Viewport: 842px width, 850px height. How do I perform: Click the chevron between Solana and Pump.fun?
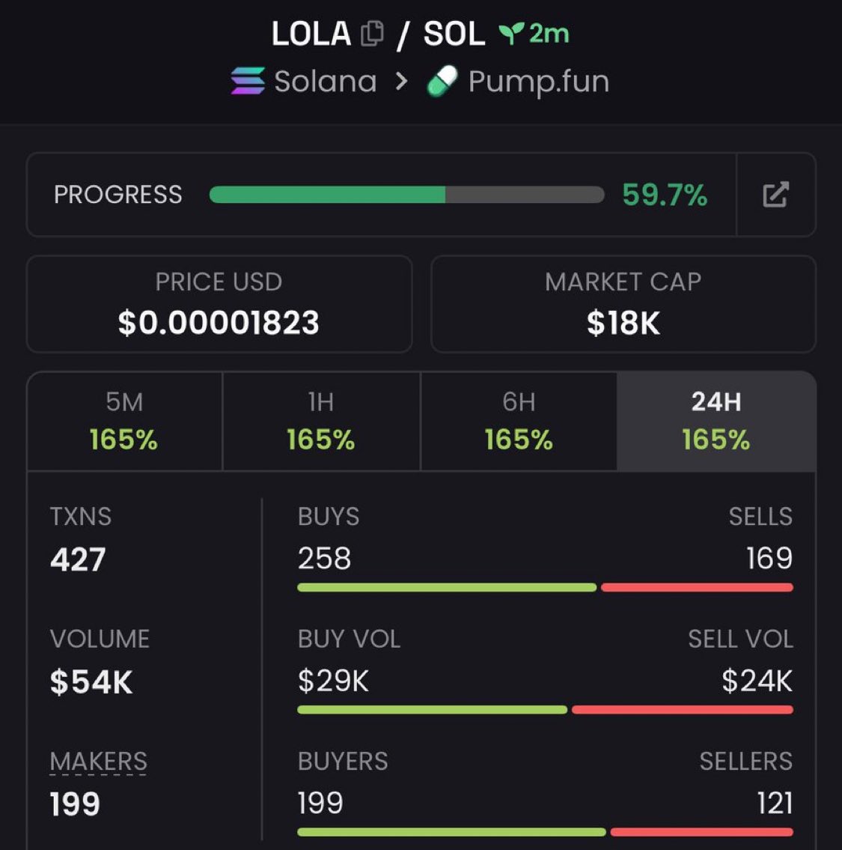tap(402, 81)
